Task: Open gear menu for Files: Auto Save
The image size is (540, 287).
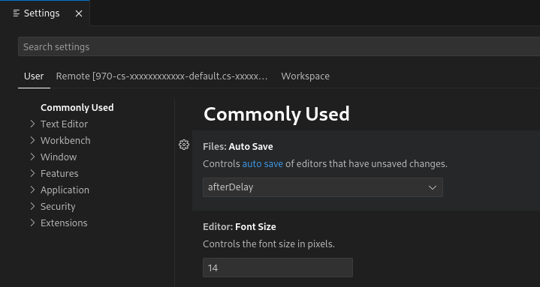Action: pyautogui.click(x=184, y=145)
